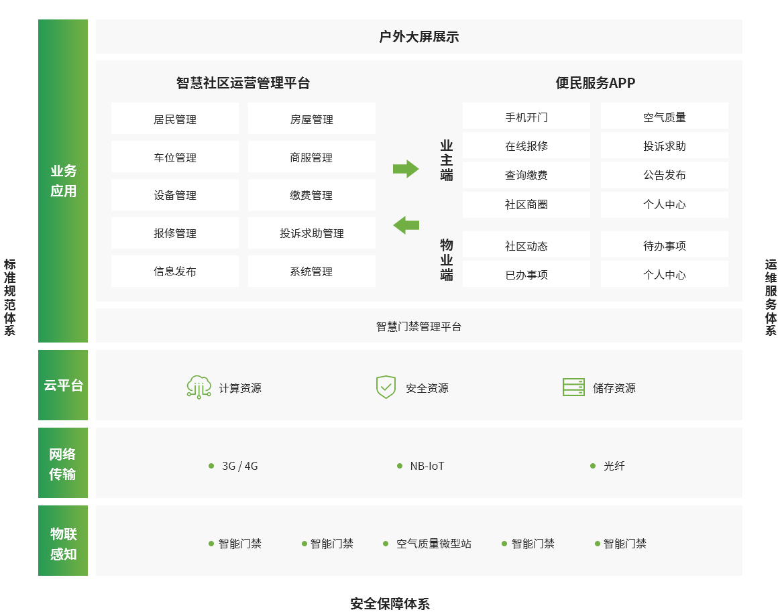The height and width of the screenshot is (614, 782).
Task: Click the green bullet beside 3G / 4G
Action: point(211,466)
